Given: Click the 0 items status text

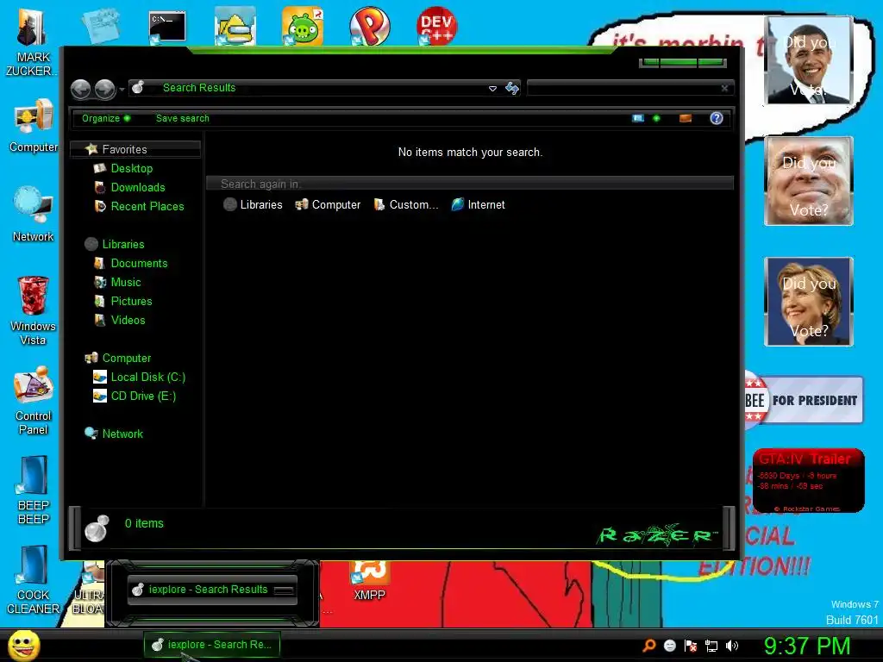Looking at the screenshot, I should pyautogui.click(x=144, y=523).
